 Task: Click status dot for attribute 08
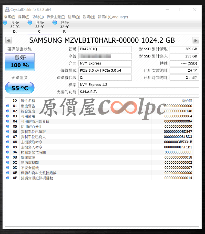8,142
